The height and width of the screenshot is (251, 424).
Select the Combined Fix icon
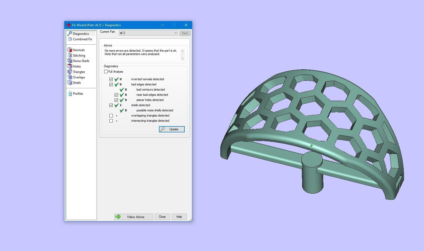70,39
